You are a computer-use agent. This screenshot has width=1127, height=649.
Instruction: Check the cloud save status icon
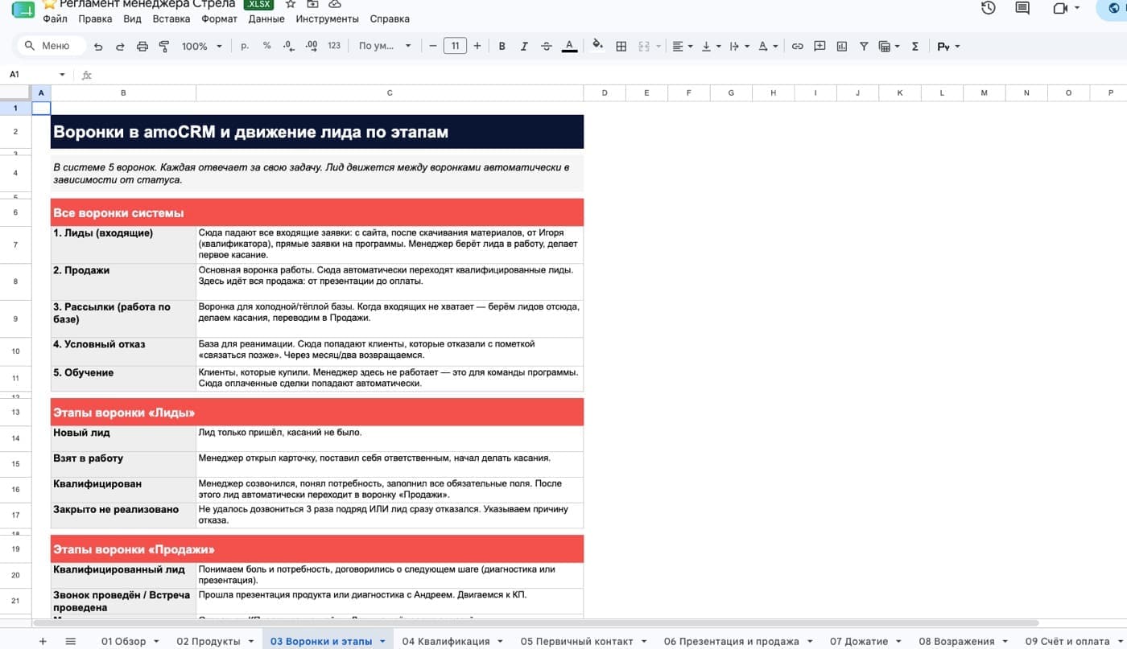click(334, 4)
